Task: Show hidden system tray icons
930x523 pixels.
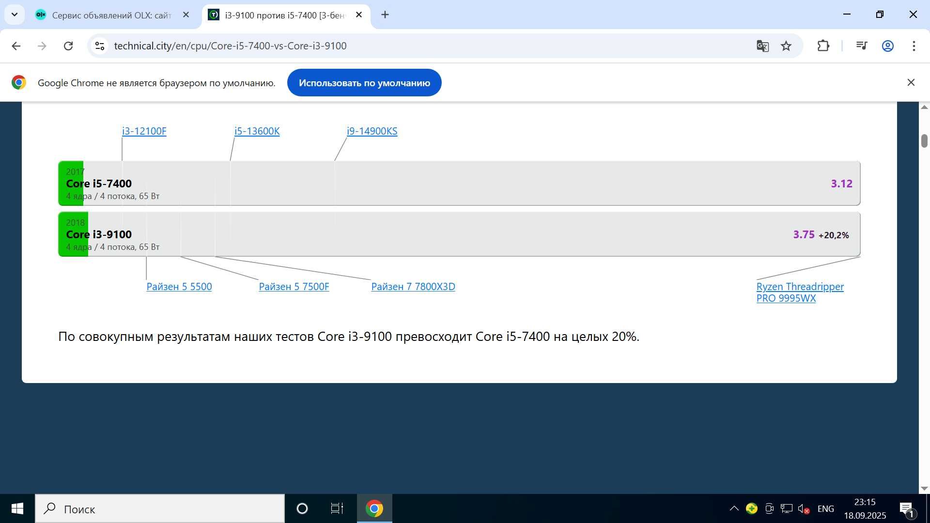Action: 734,508
